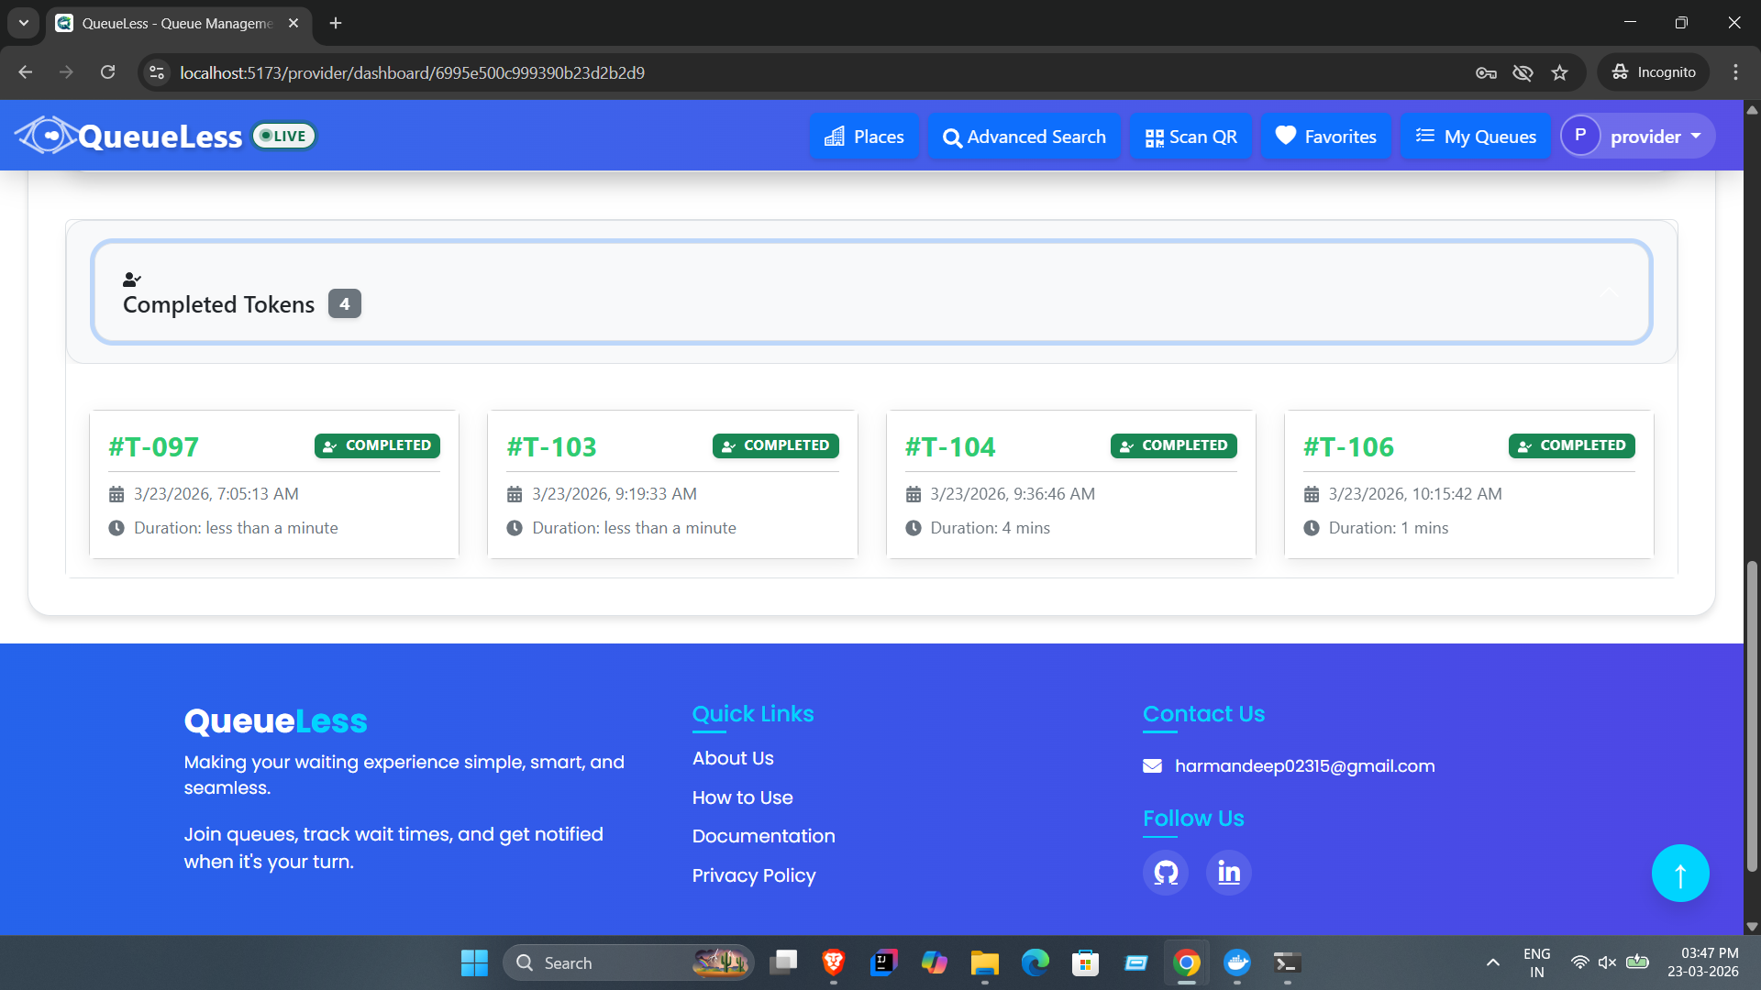Click the Task View icon on taskbar
The height and width of the screenshot is (990, 1761).
(x=782, y=962)
